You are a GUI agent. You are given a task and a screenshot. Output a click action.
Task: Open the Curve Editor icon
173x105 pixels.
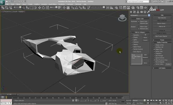125,8
